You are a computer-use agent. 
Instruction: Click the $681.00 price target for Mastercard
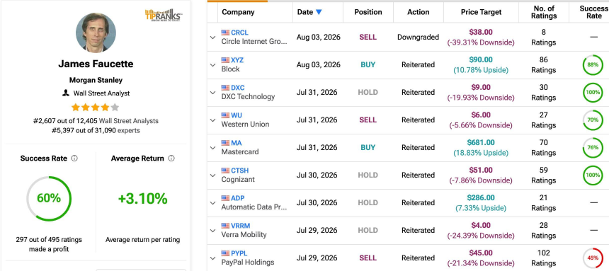(481, 143)
